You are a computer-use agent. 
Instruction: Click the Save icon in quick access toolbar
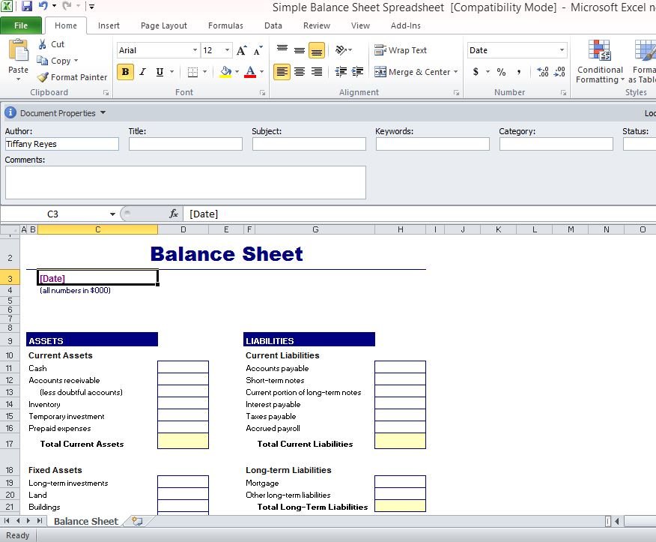[27, 7]
